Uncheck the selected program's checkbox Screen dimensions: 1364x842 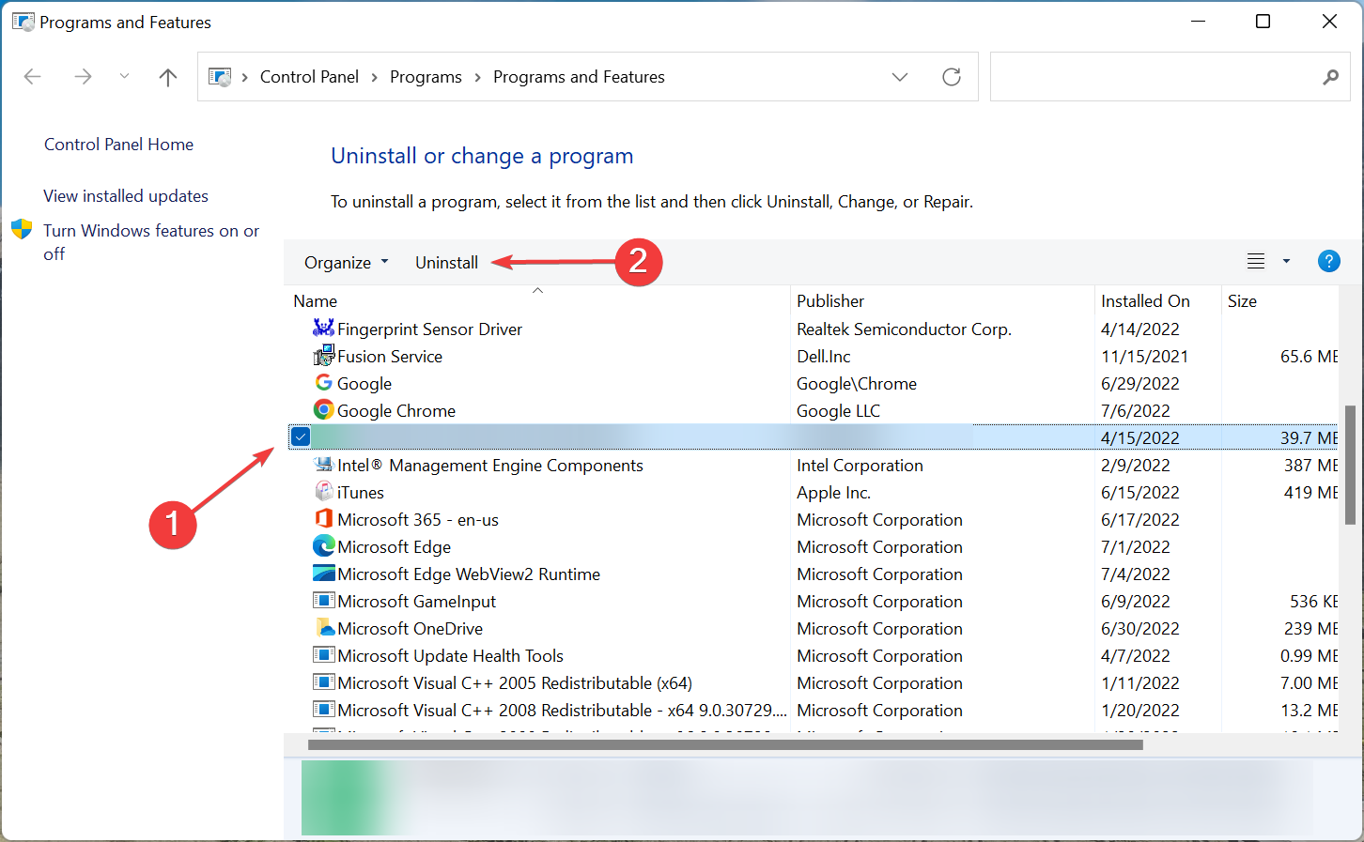point(301,436)
